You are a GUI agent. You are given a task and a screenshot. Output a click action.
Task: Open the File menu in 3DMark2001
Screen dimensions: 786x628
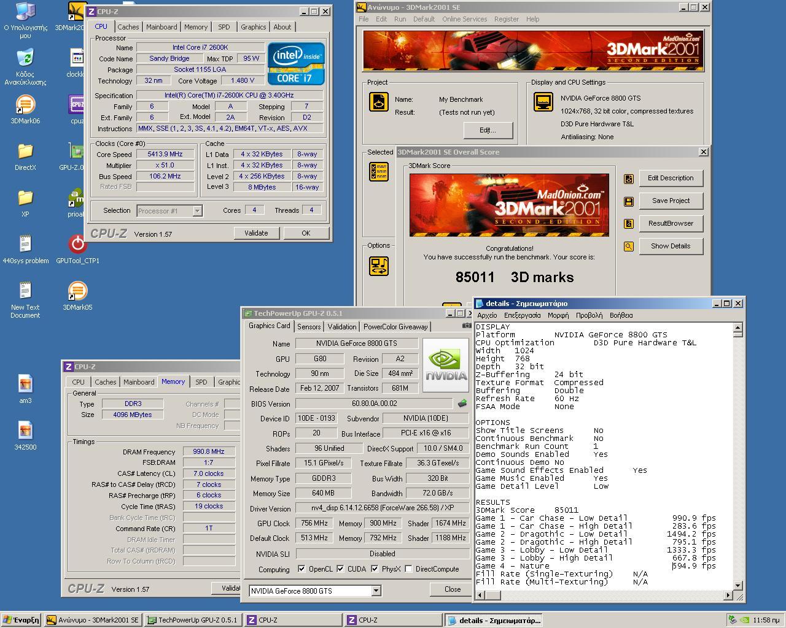click(364, 19)
